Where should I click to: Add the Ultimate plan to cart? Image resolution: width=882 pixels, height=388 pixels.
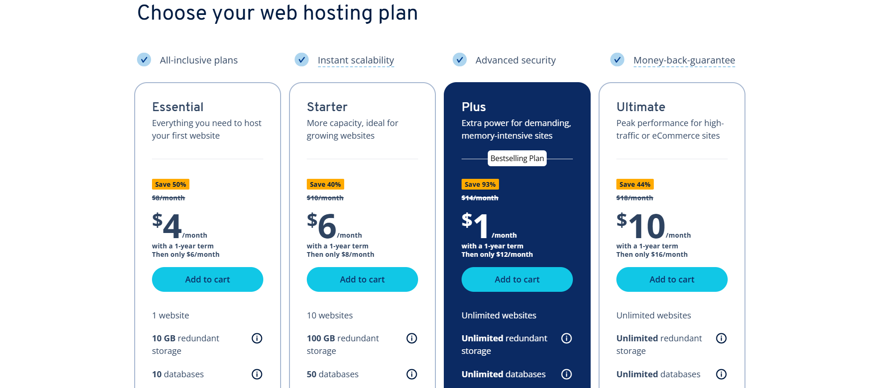[672, 279]
